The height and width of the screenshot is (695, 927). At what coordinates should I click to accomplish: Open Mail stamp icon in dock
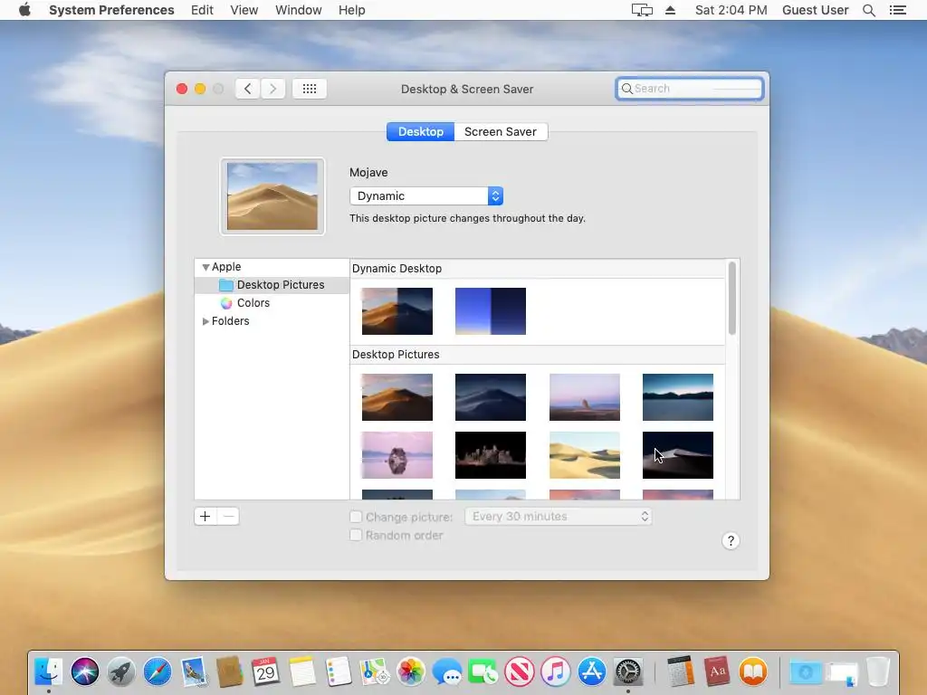pyautogui.click(x=194, y=672)
